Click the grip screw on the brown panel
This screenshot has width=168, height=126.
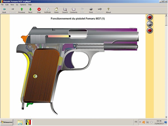click(35, 76)
